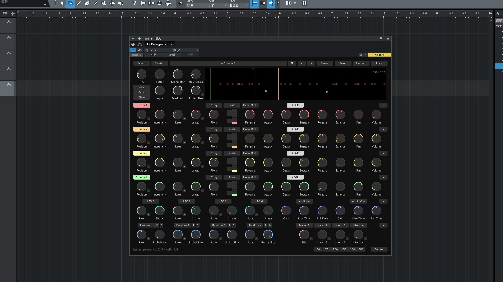Toggle the plugin power button
The image size is (503, 282).
[133, 50]
